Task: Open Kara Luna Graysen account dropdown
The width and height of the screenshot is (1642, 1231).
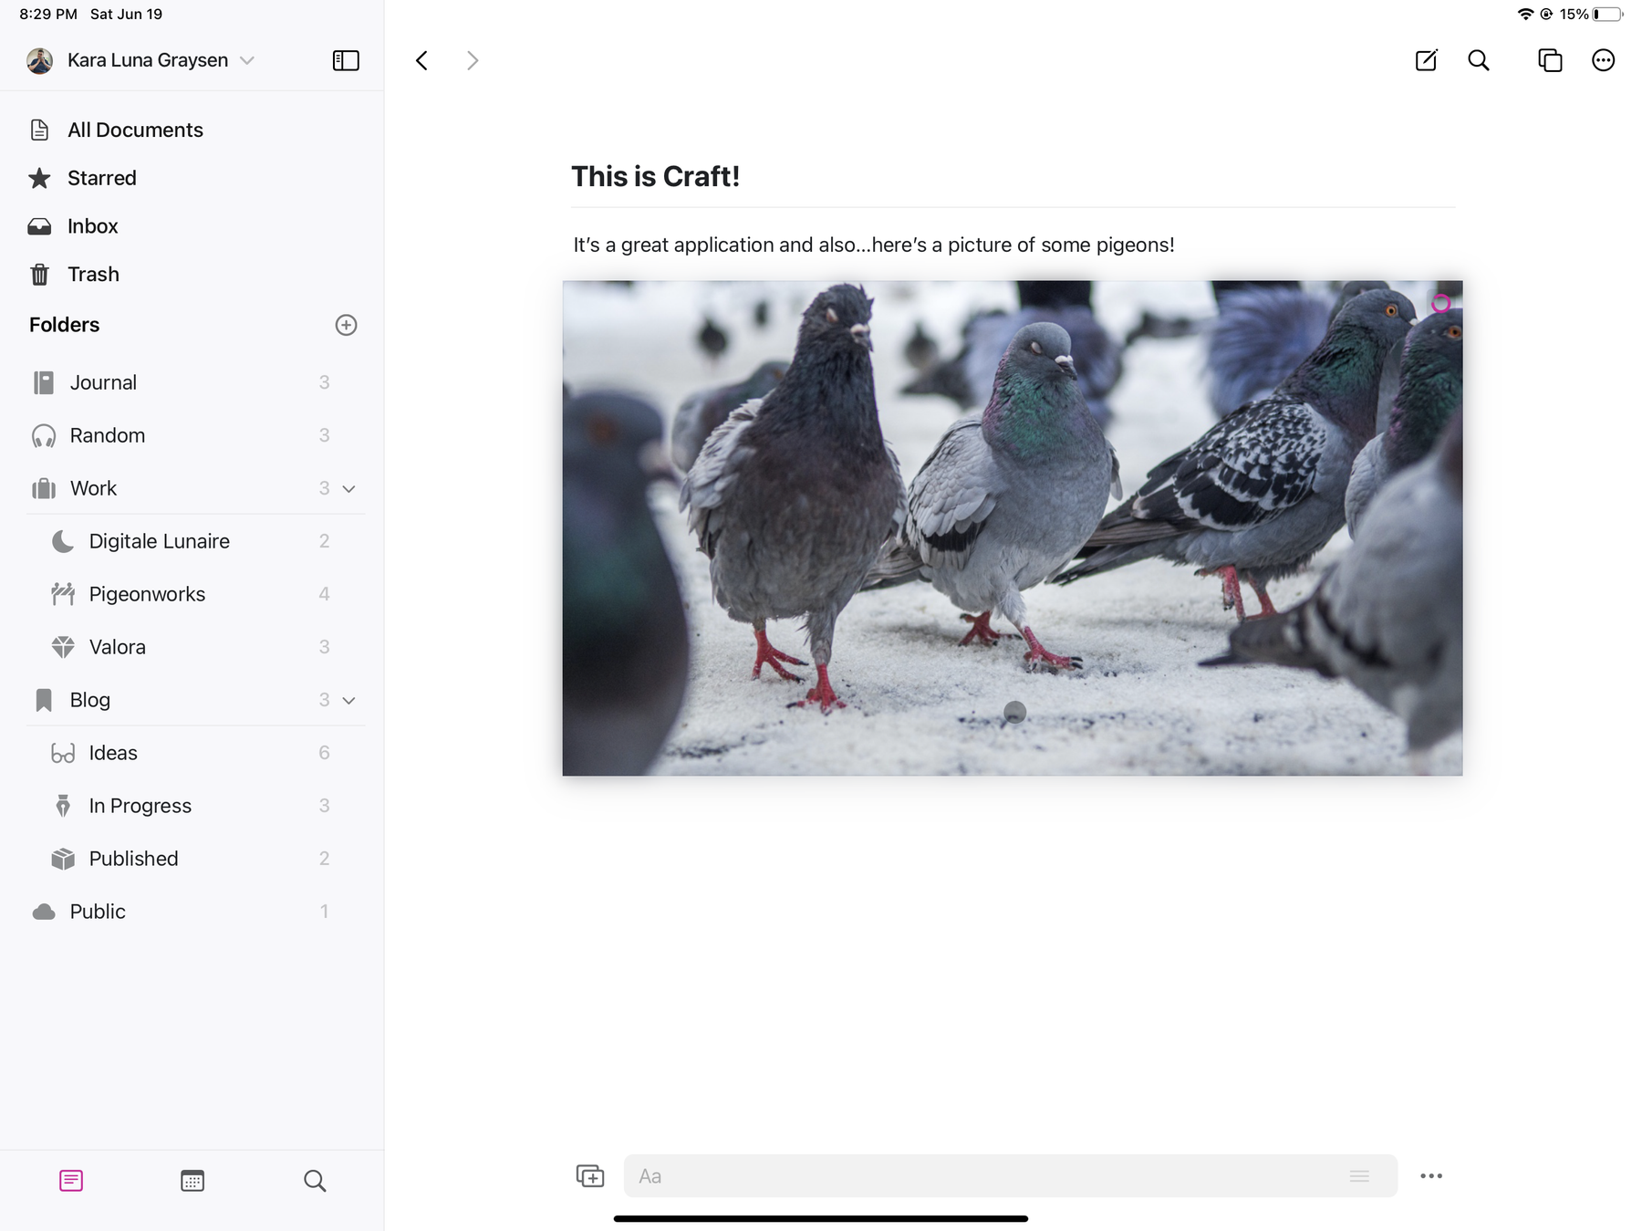Action: coord(160,60)
